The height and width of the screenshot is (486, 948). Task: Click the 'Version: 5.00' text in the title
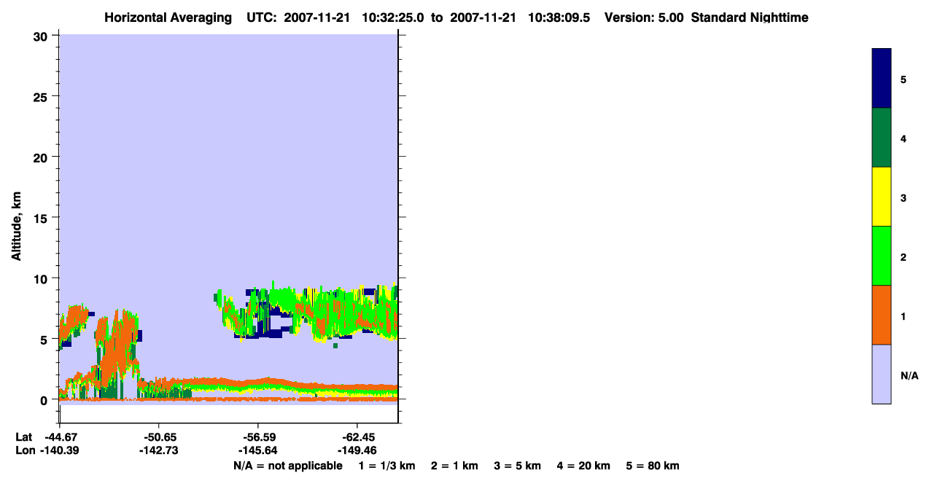(x=644, y=17)
